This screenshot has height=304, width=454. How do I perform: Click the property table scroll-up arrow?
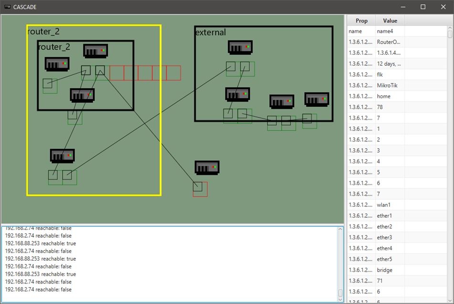tap(450, 28)
